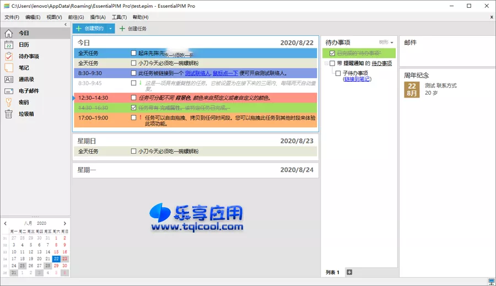Open the 日历 calendar icon in sidebar
The height and width of the screenshot is (286, 496).
tap(8, 45)
